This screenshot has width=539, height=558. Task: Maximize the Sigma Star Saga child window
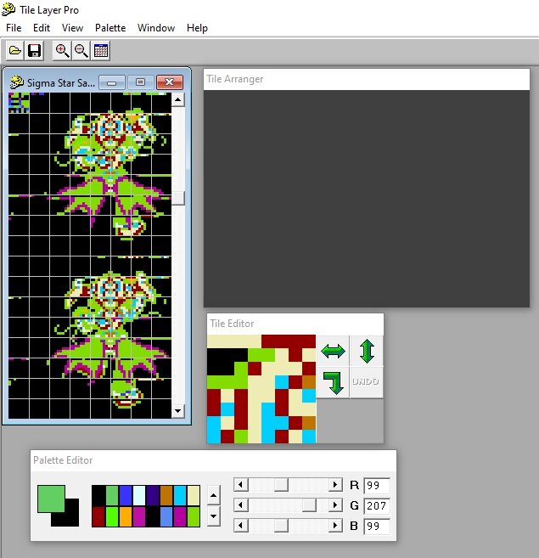(141, 82)
